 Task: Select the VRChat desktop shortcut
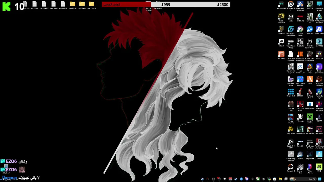(281, 43)
